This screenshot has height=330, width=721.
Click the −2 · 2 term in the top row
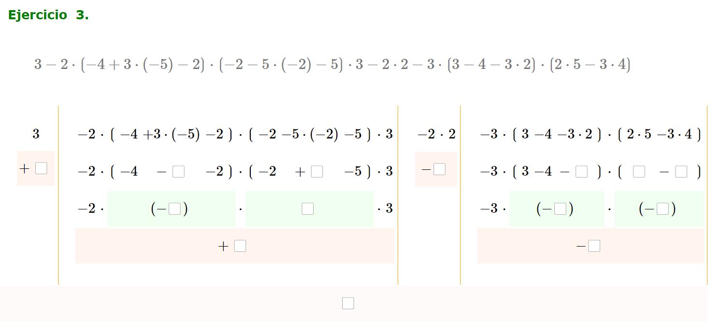436,134
